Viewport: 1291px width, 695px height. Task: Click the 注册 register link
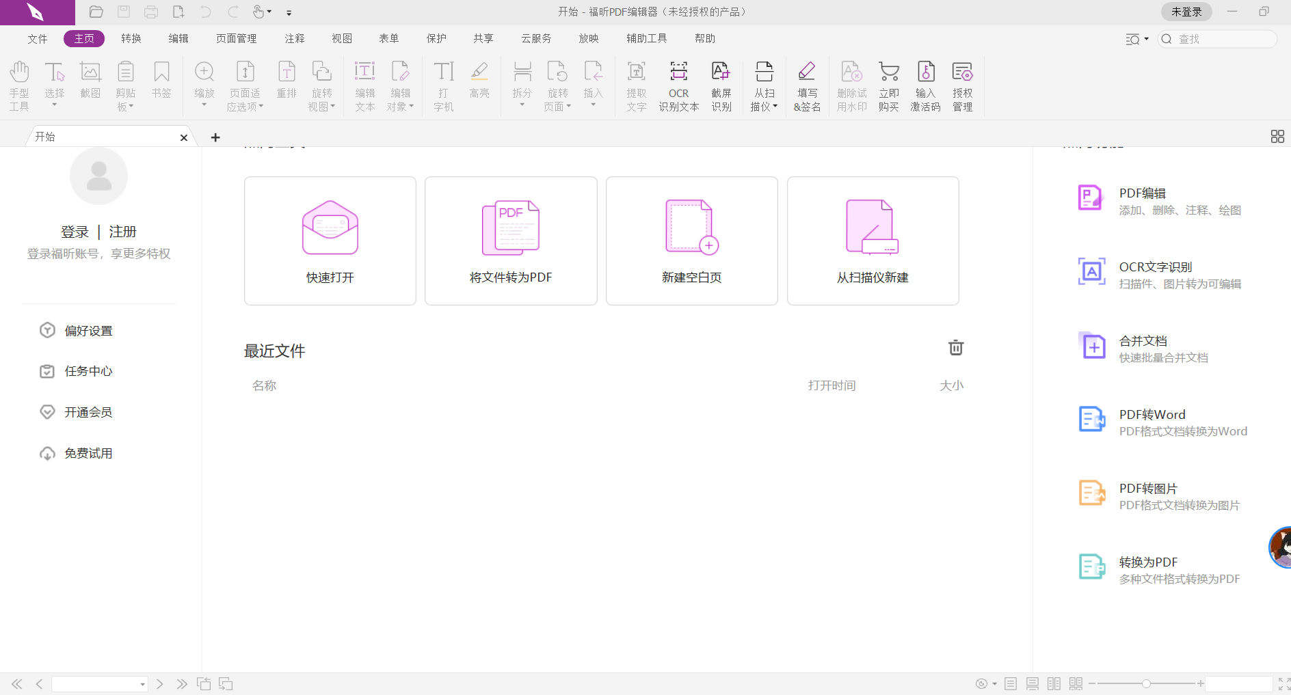pyautogui.click(x=123, y=232)
